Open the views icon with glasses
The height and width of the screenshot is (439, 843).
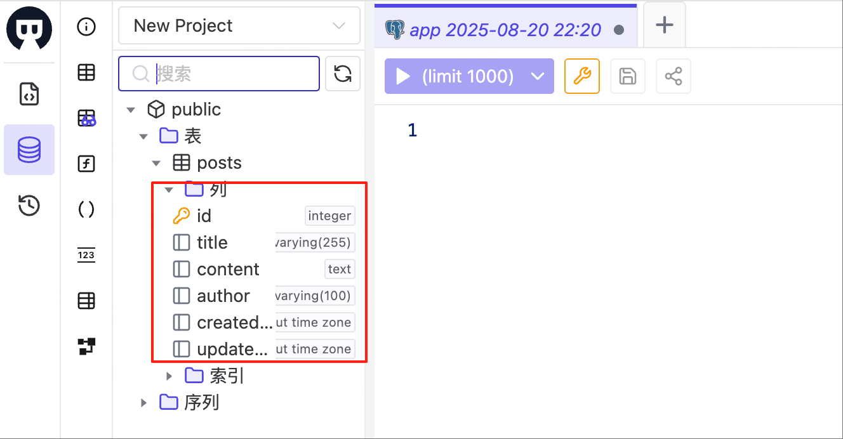click(x=86, y=118)
